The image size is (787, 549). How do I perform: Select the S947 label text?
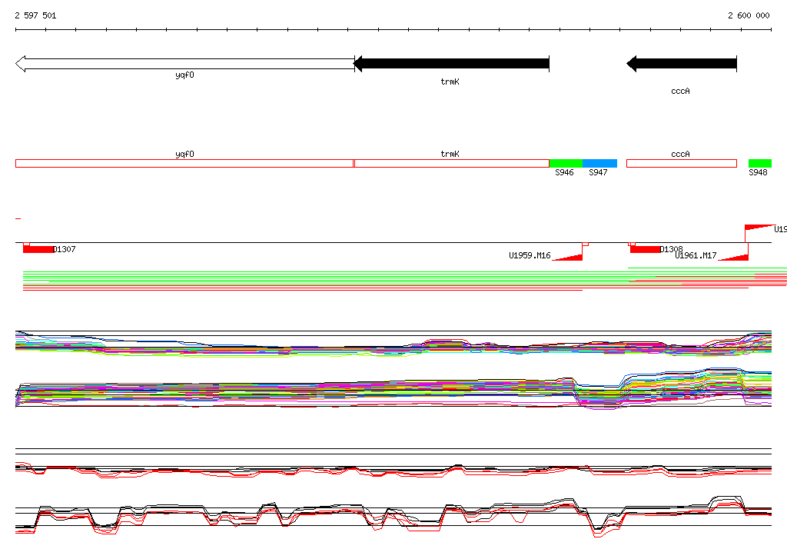point(598,172)
